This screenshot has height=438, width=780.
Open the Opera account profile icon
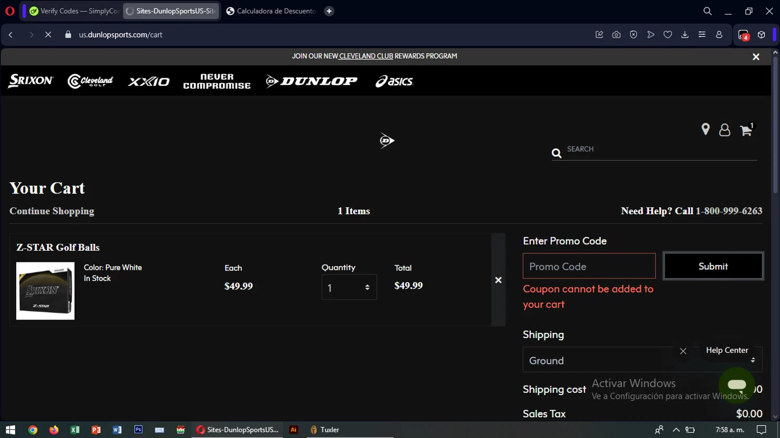tap(719, 35)
